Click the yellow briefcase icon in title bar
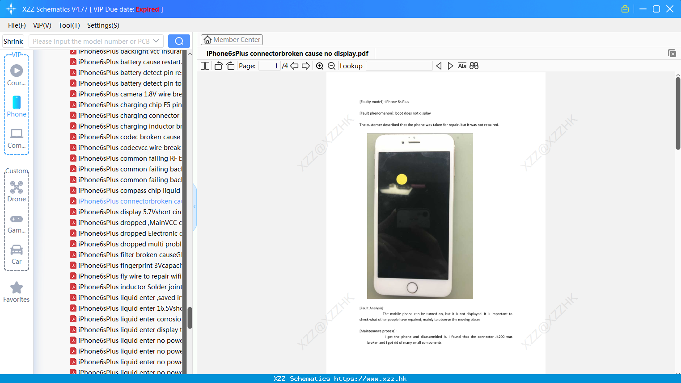 pyautogui.click(x=625, y=9)
